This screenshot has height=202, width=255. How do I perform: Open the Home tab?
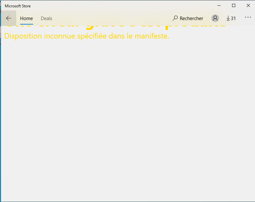[x=26, y=18]
